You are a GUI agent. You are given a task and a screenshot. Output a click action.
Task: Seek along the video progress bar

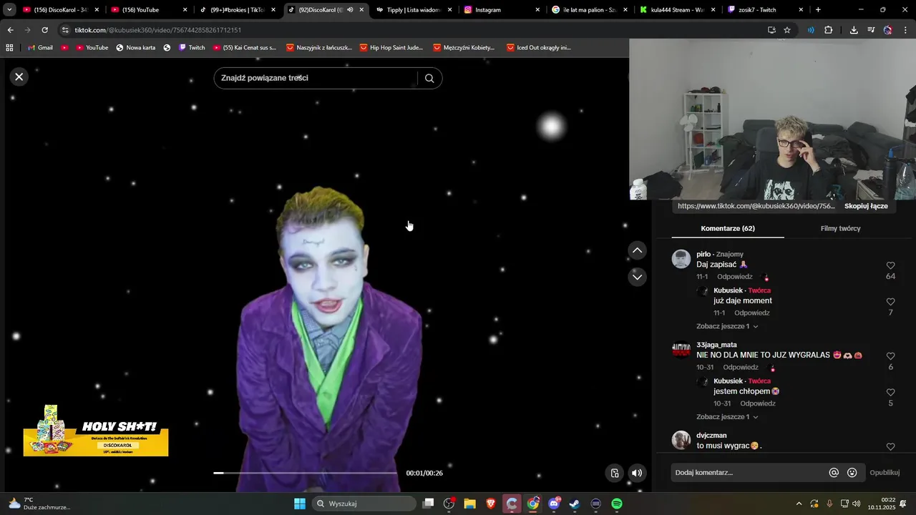(x=305, y=473)
